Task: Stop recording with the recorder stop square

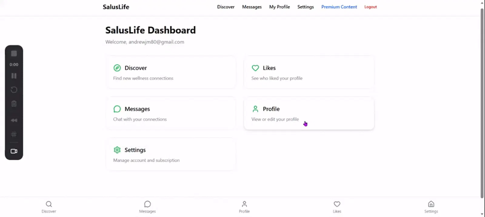Action: tap(14, 53)
